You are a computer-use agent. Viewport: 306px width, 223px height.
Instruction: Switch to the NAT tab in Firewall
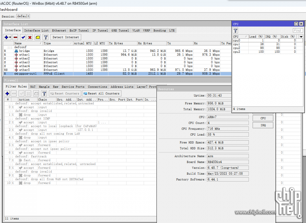tap(33, 87)
